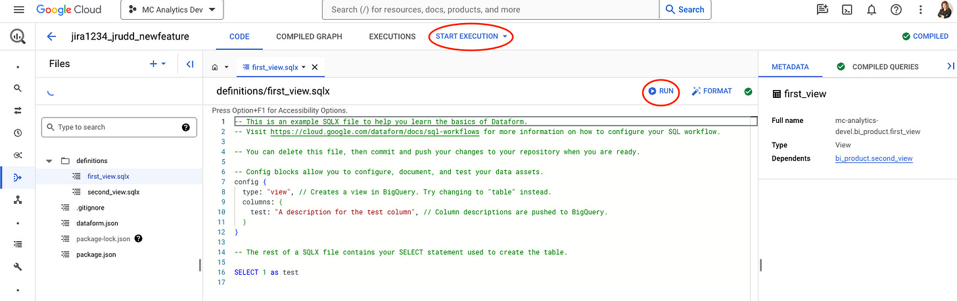The width and height of the screenshot is (957, 301).
Task: Open the notifications bell
Action: [872, 10]
